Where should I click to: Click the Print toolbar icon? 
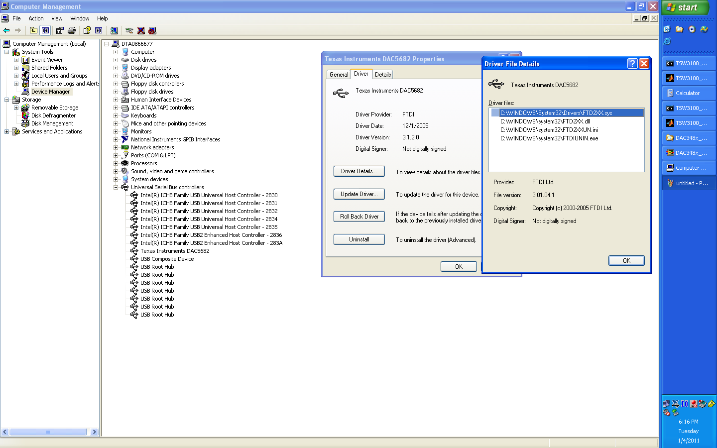coord(72,30)
